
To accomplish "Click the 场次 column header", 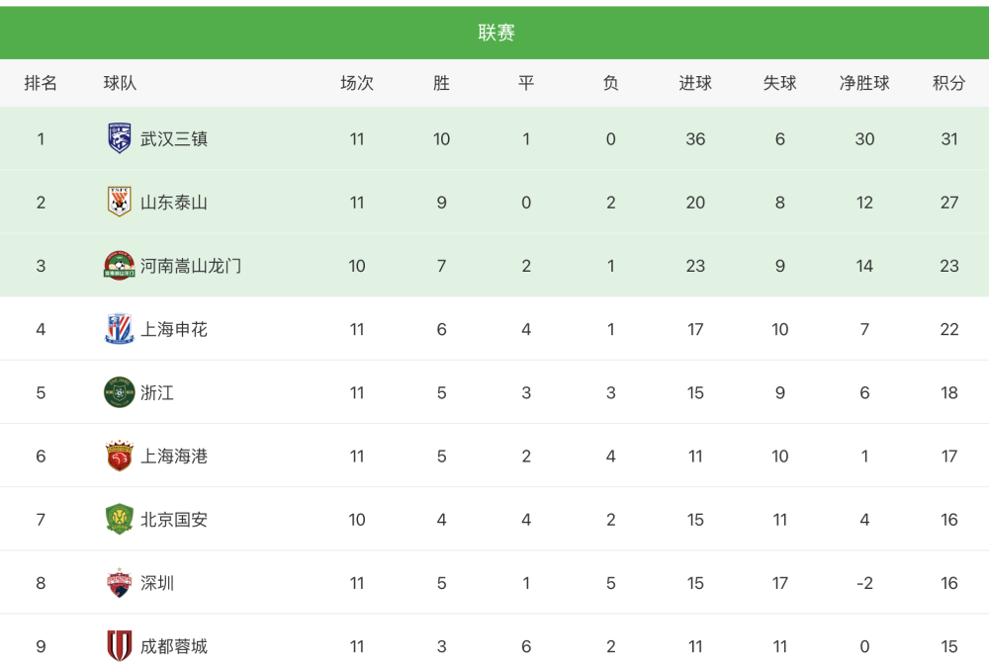I will click(357, 83).
